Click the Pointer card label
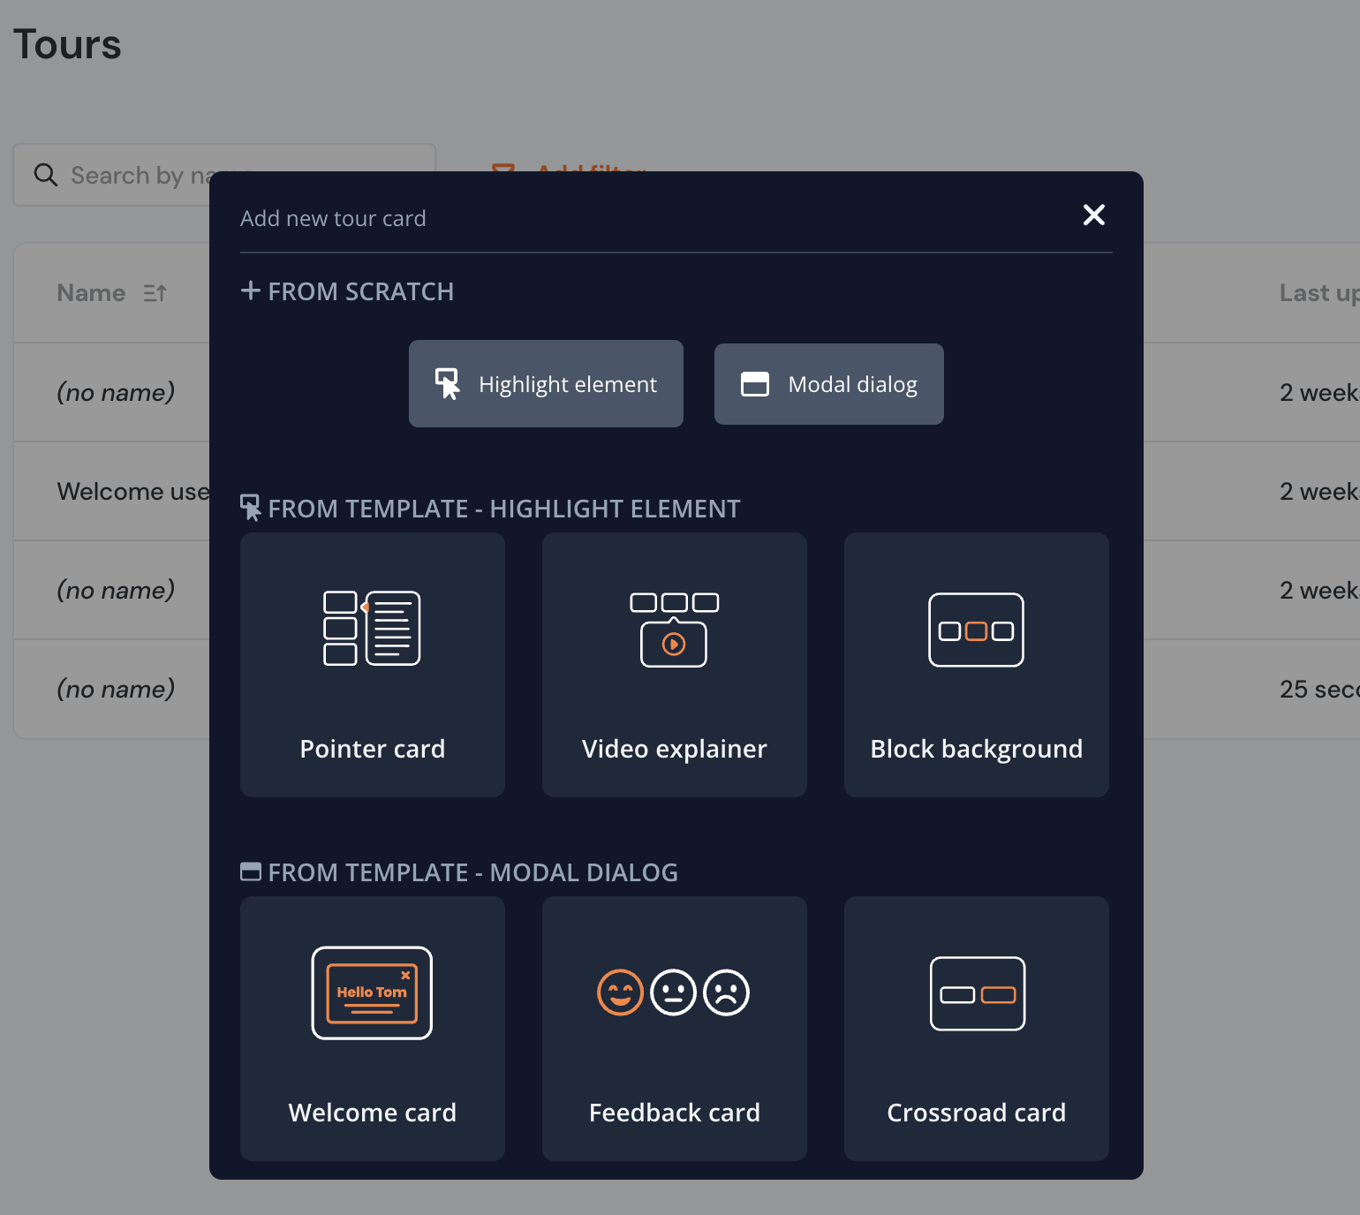 click(x=372, y=749)
